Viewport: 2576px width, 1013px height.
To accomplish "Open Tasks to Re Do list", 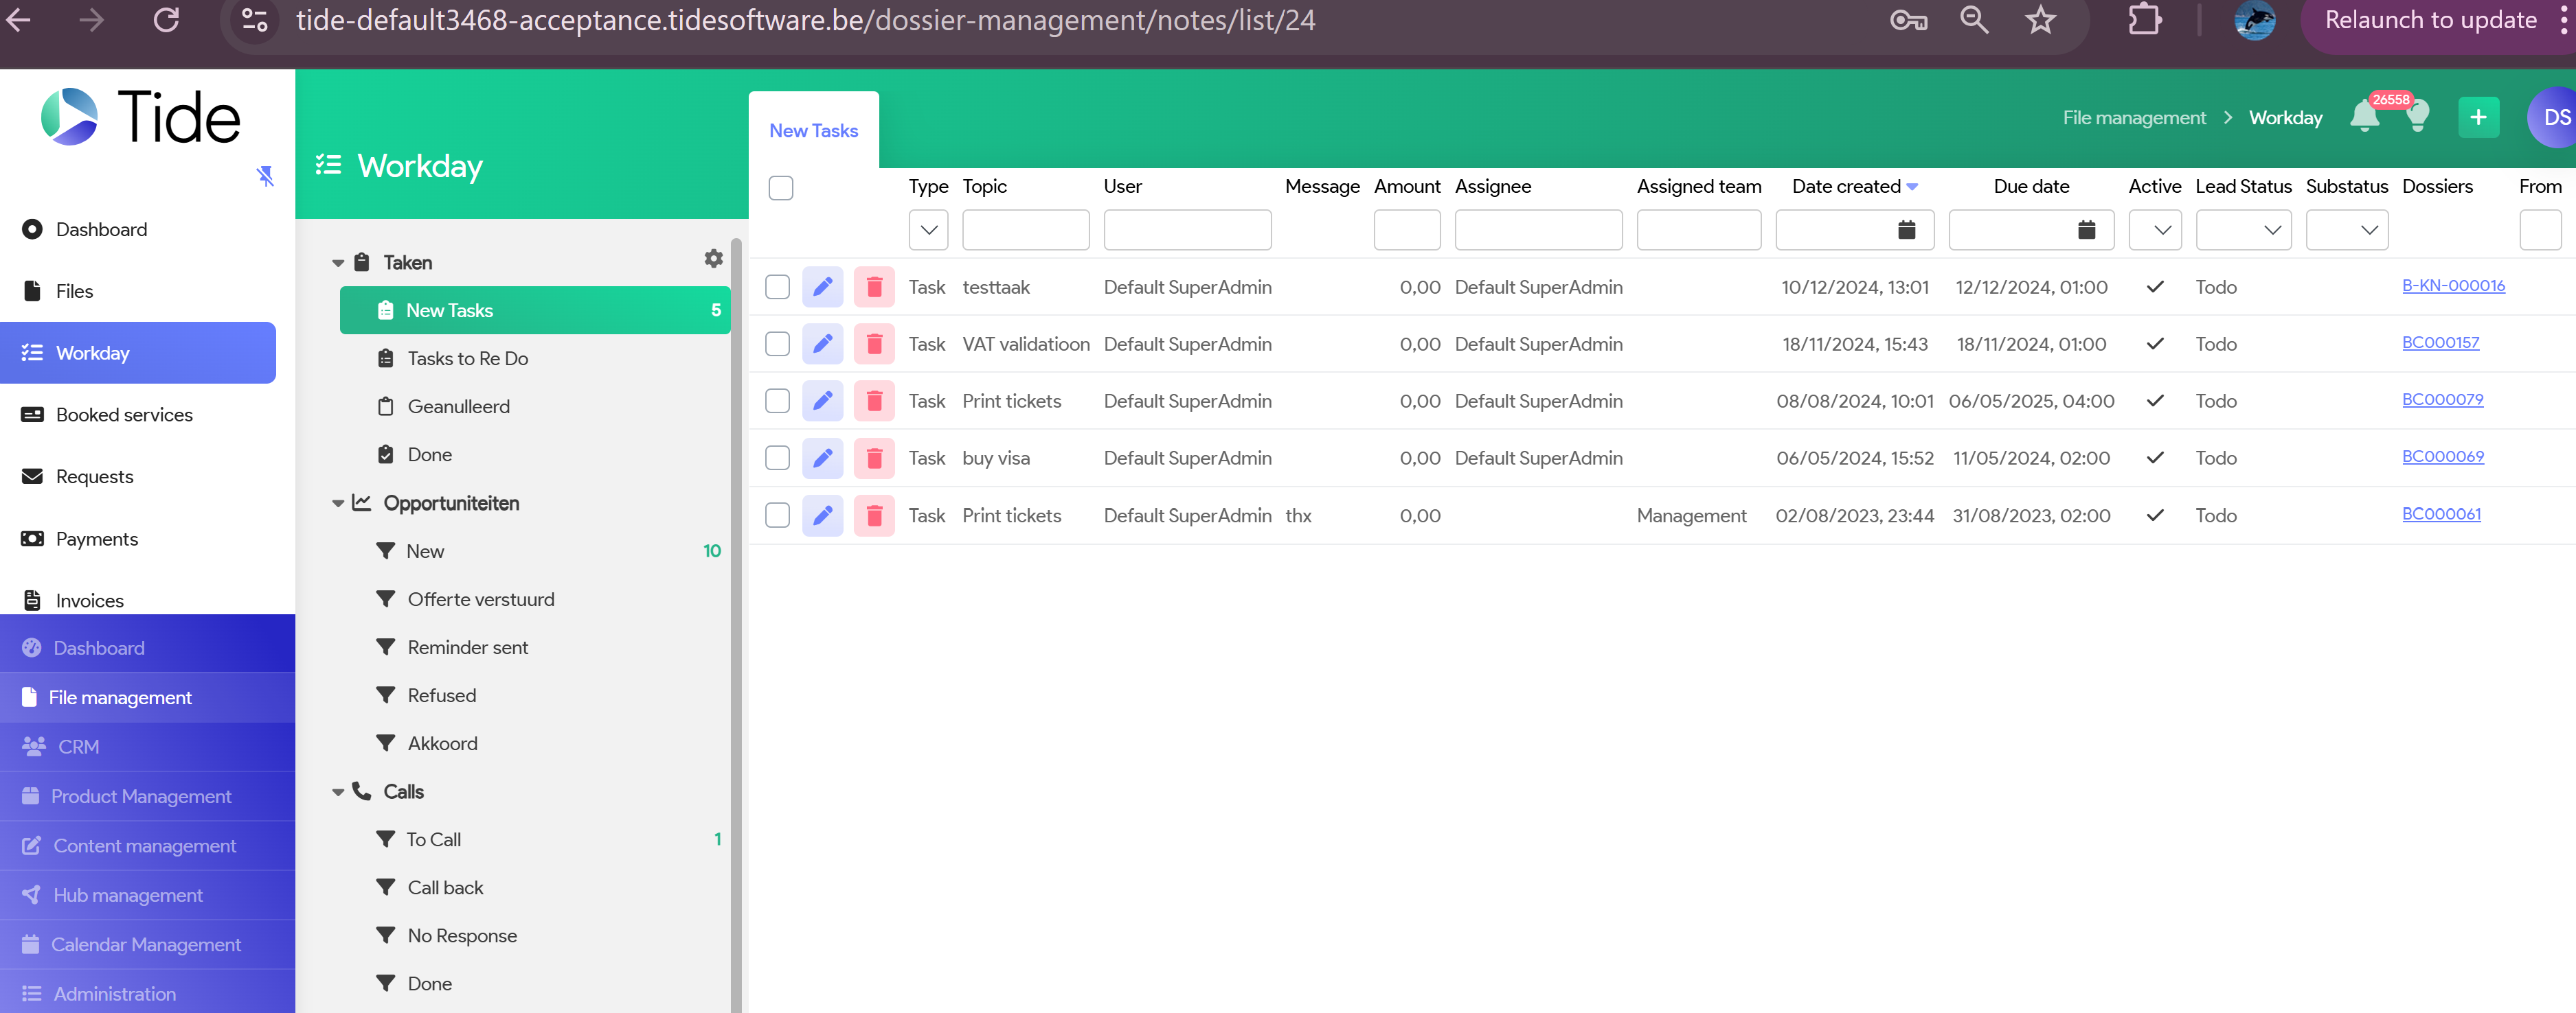I will (x=467, y=359).
